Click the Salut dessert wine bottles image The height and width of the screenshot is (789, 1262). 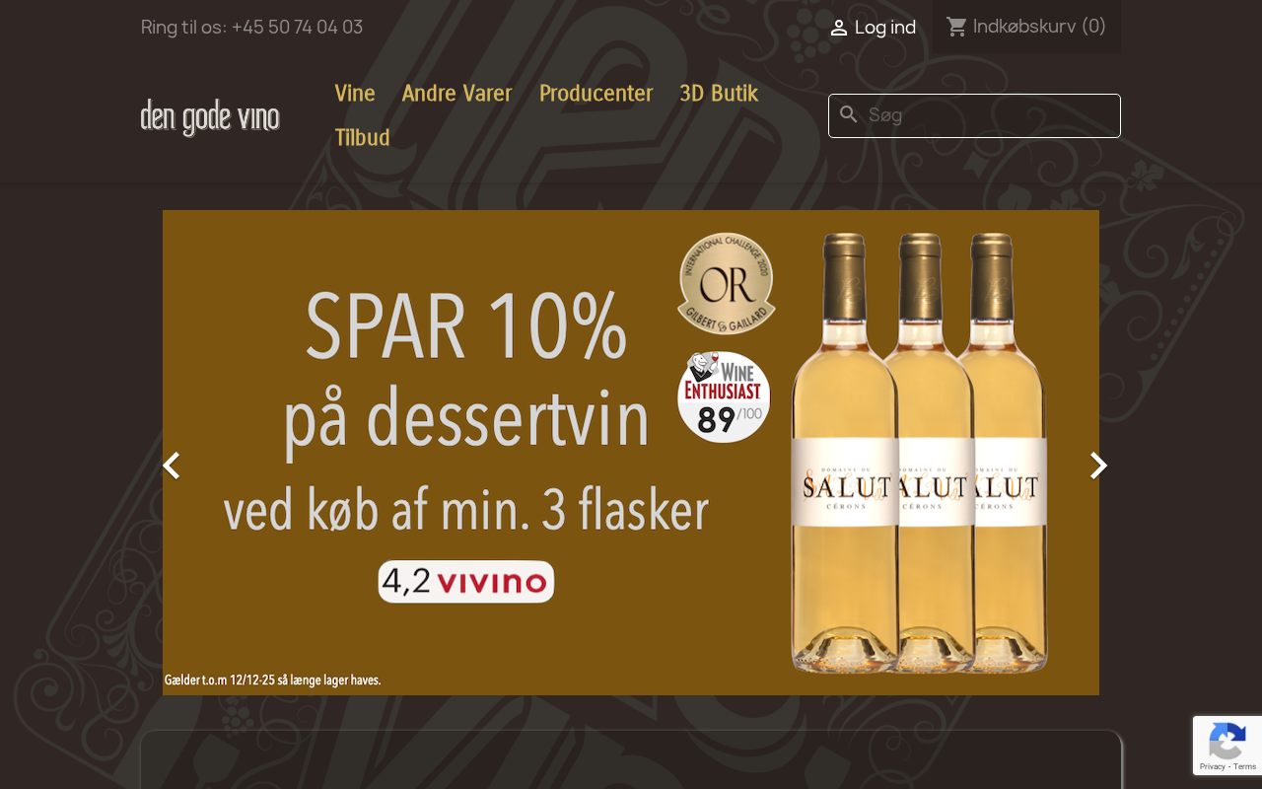pos(919,453)
